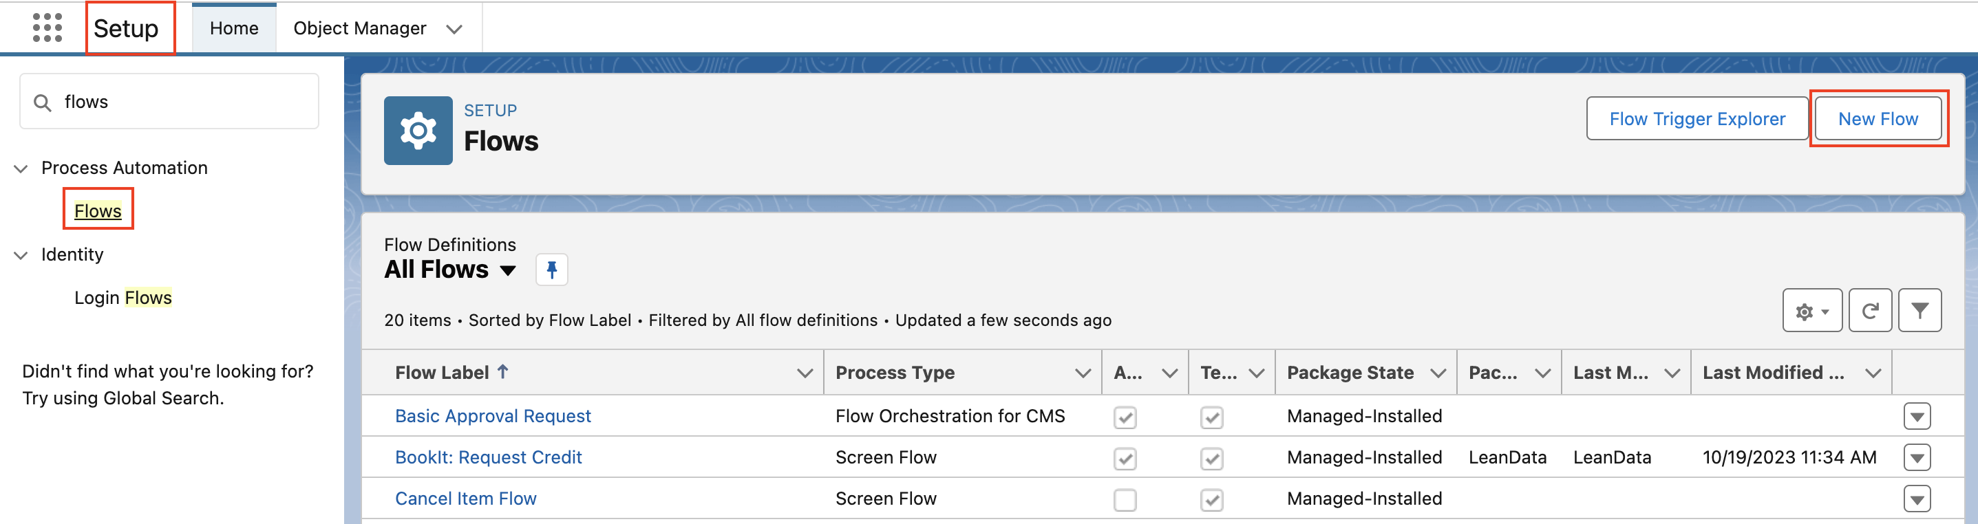This screenshot has width=1978, height=524.
Task: Sort by the Flow Label column header
Action: (443, 373)
